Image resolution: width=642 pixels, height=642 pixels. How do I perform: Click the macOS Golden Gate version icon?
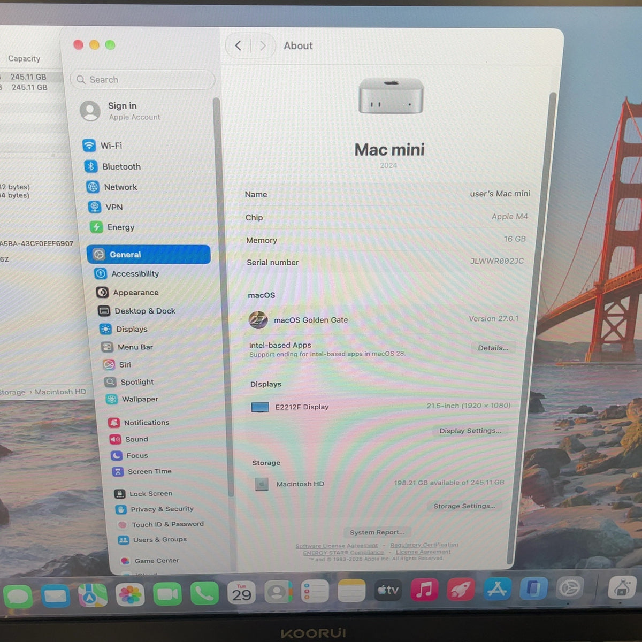click(x=258, y=320)
